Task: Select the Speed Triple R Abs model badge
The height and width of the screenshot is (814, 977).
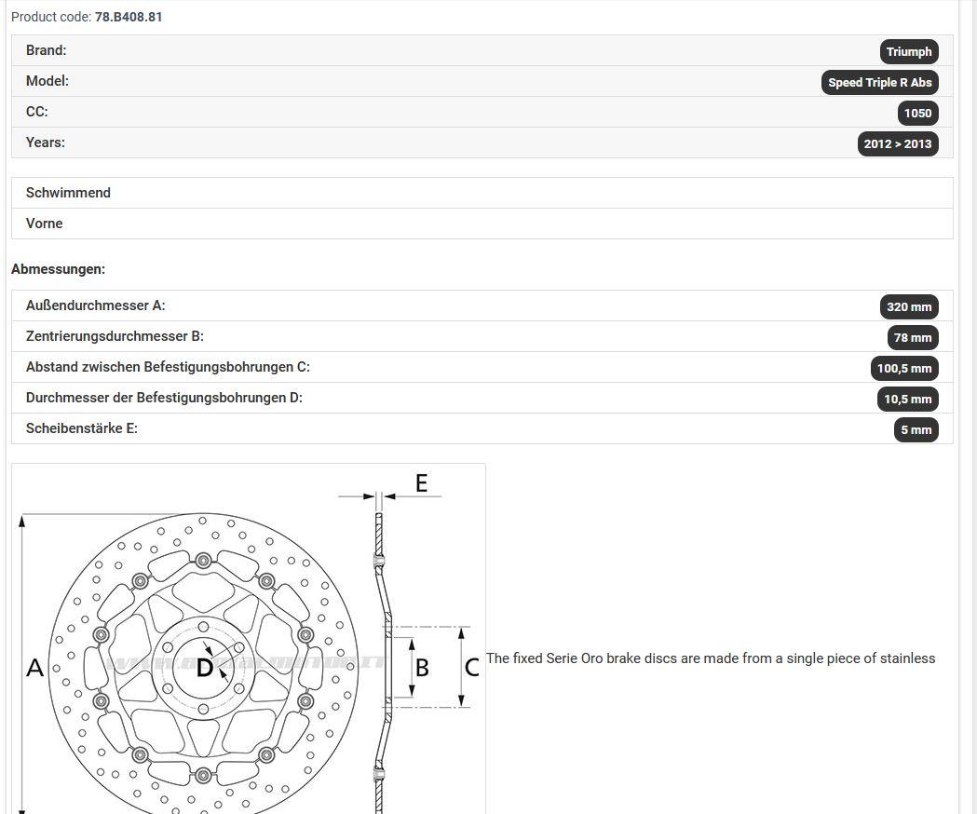Action: 879,82
